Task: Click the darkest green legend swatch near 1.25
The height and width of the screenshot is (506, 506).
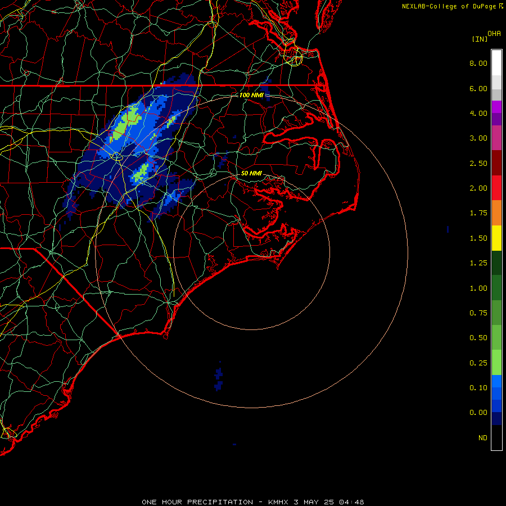Action: coord(496,263)
